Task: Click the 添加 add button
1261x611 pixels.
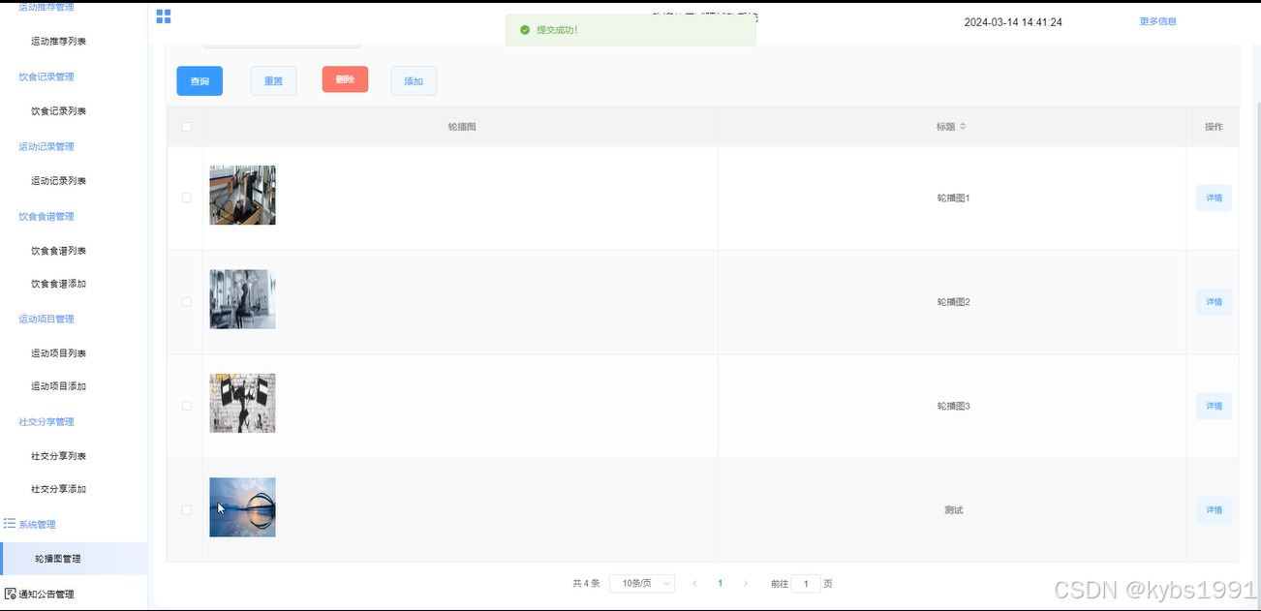Action: pos(414,81)
